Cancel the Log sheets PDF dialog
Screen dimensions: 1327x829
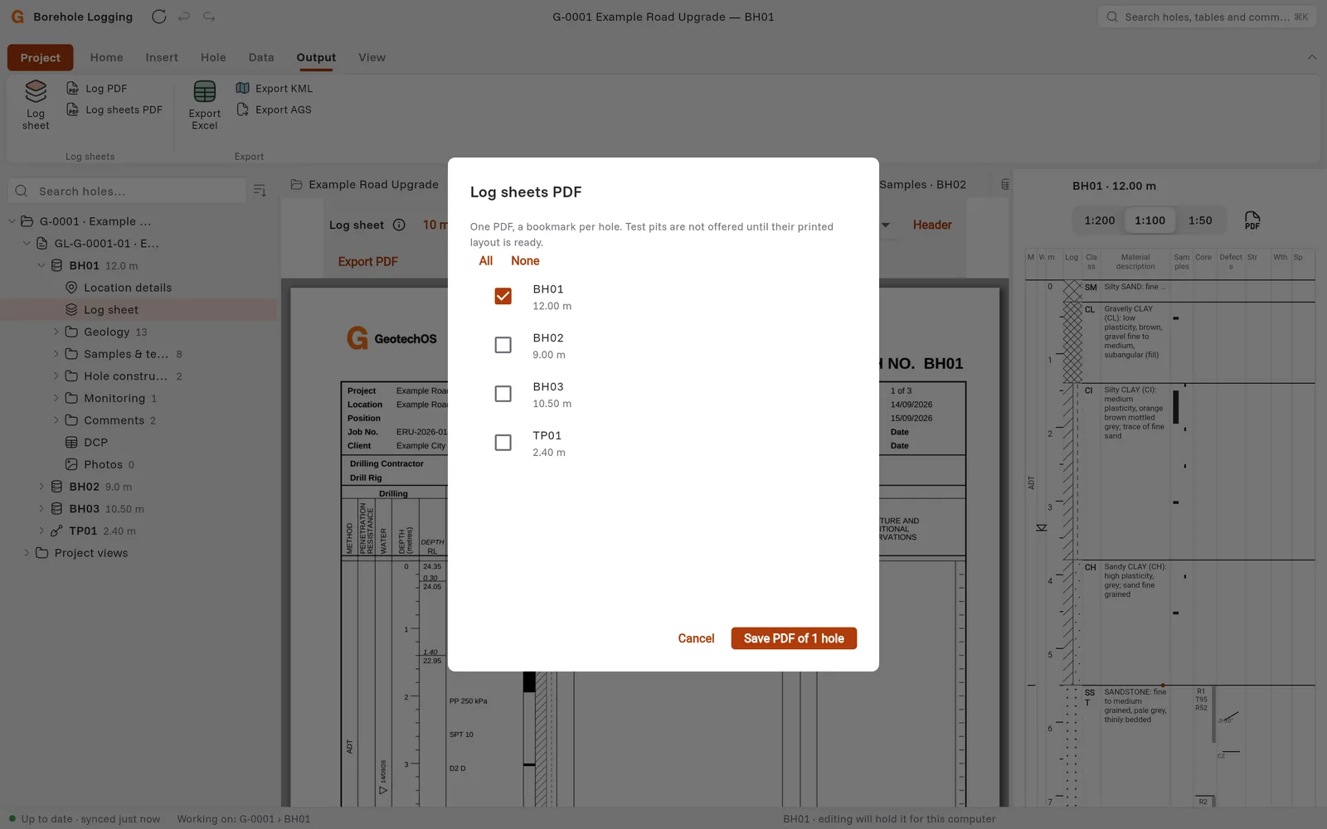click(x=696, y=638)
